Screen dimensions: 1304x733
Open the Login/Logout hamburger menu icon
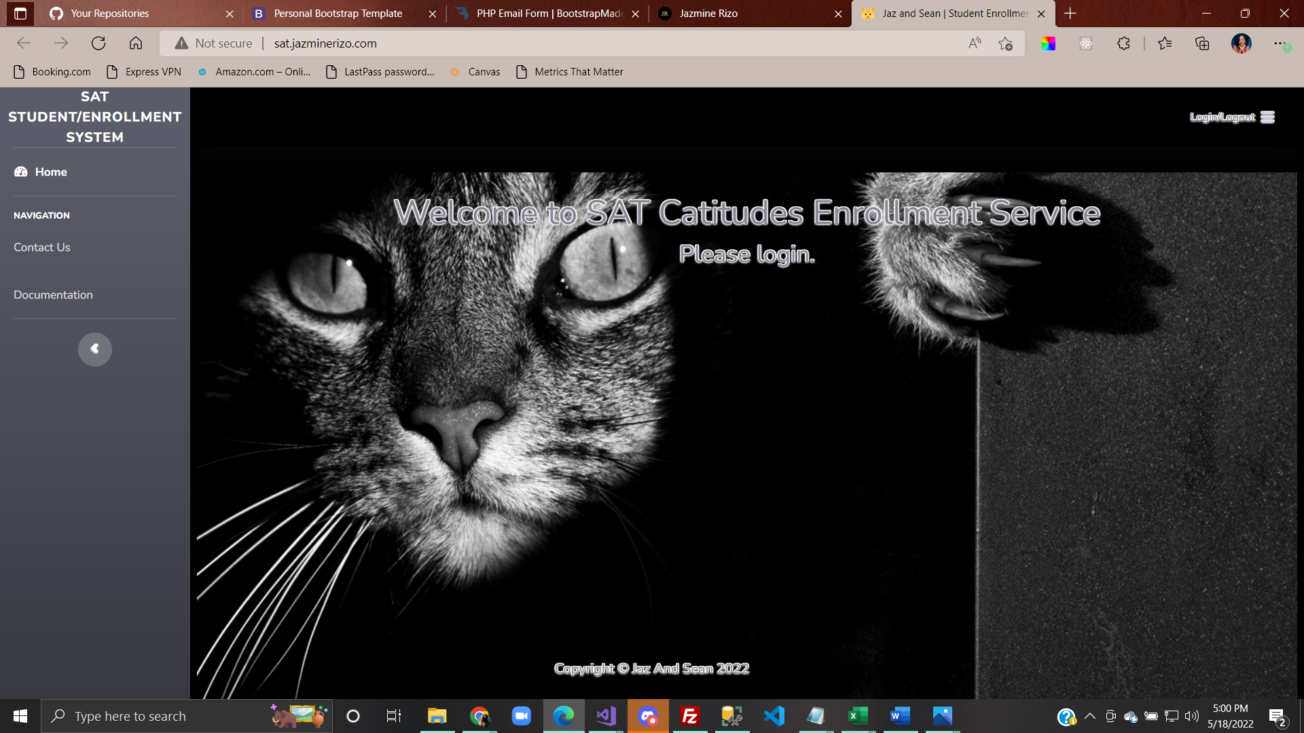point(1267,117)
